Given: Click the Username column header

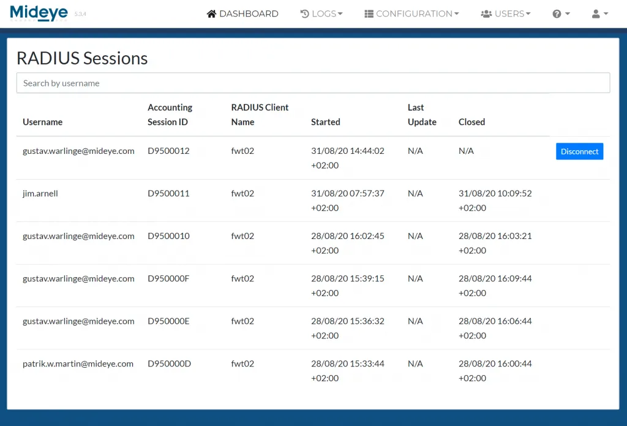Looking at the screenshot, I should [x=42, y=121].
